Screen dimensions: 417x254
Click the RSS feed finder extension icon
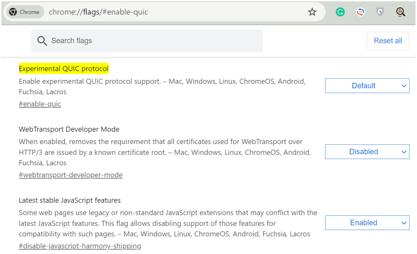pos(400,12)
